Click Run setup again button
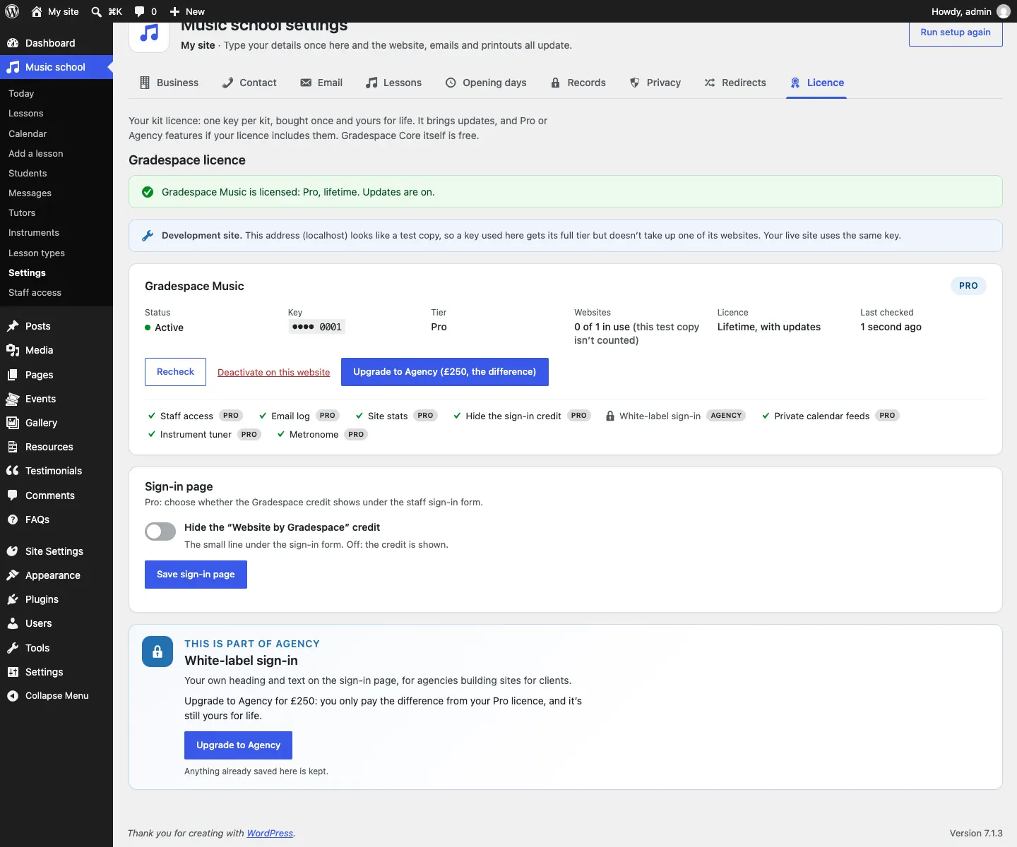1017x847 pixels. 956,32
